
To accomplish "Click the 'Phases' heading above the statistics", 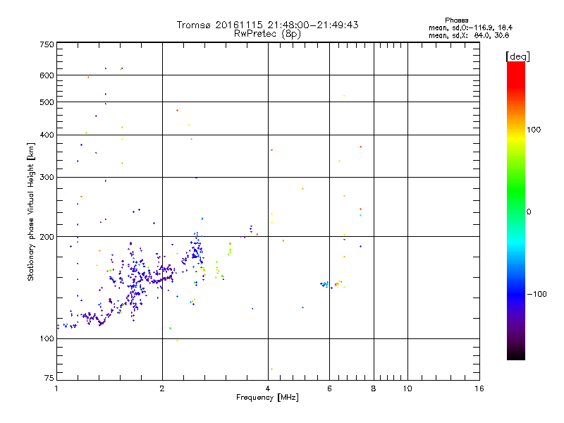I will [x=456, y=20].
